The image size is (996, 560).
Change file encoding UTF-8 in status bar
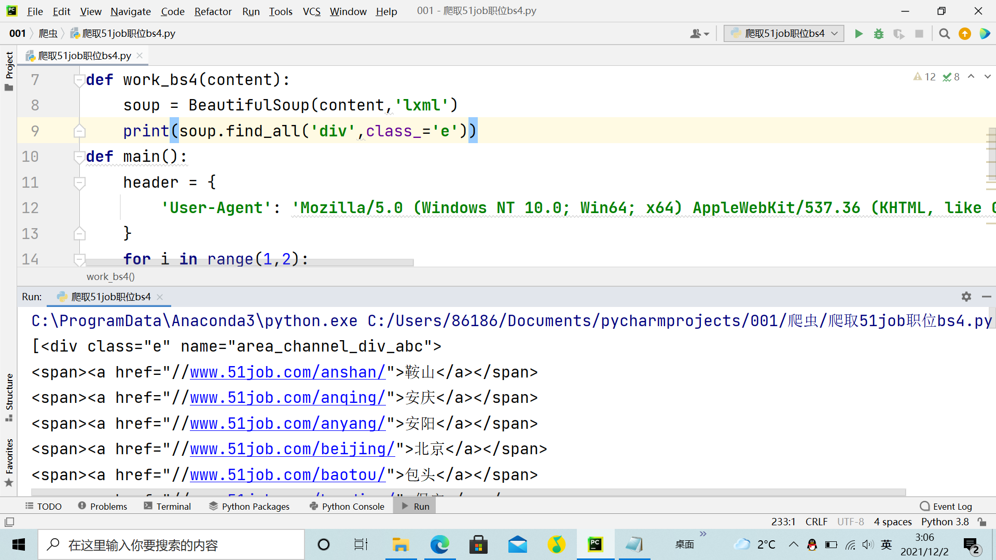point(850,522)
